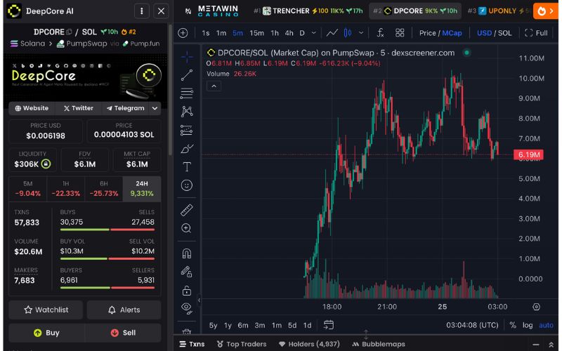The image size is (562, 351).
Task: Switch chart to 1s interval
Action: click(205, 33)
